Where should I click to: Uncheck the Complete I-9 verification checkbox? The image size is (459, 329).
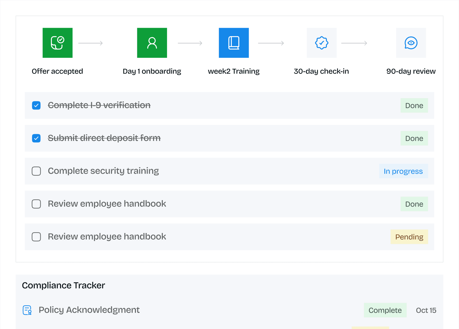pos(36,105)
